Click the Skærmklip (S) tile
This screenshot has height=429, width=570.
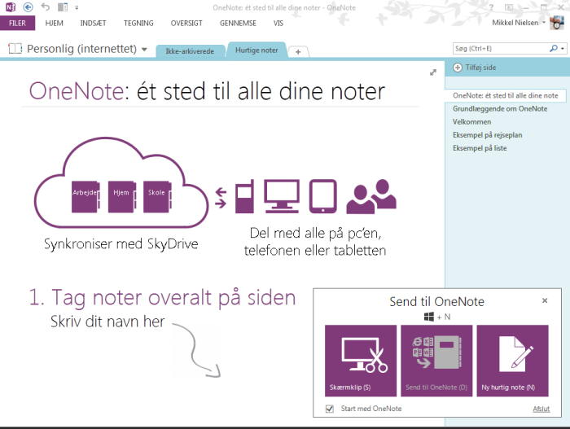(361, 361)
